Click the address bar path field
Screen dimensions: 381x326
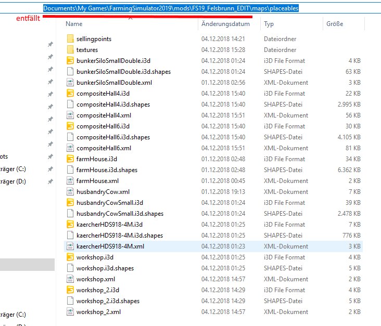(171, 9)
